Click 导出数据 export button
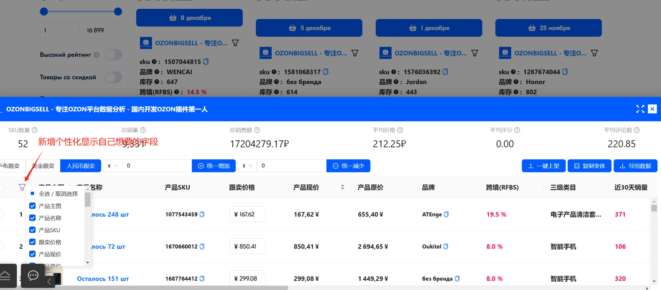This screenshot has height=290, width=661. [x=635, y=166]
